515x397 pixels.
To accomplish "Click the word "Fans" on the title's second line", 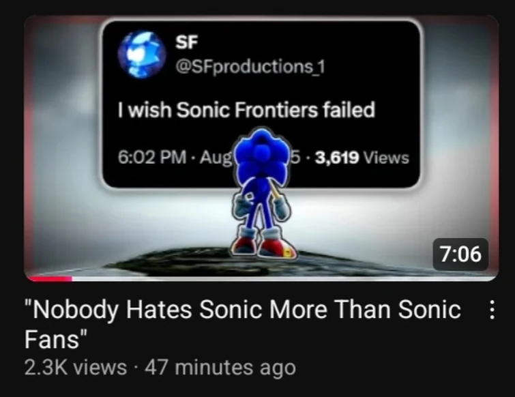I will click(55, 339).
